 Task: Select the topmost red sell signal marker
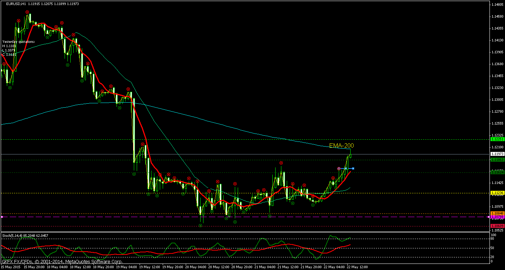(27, 12)
